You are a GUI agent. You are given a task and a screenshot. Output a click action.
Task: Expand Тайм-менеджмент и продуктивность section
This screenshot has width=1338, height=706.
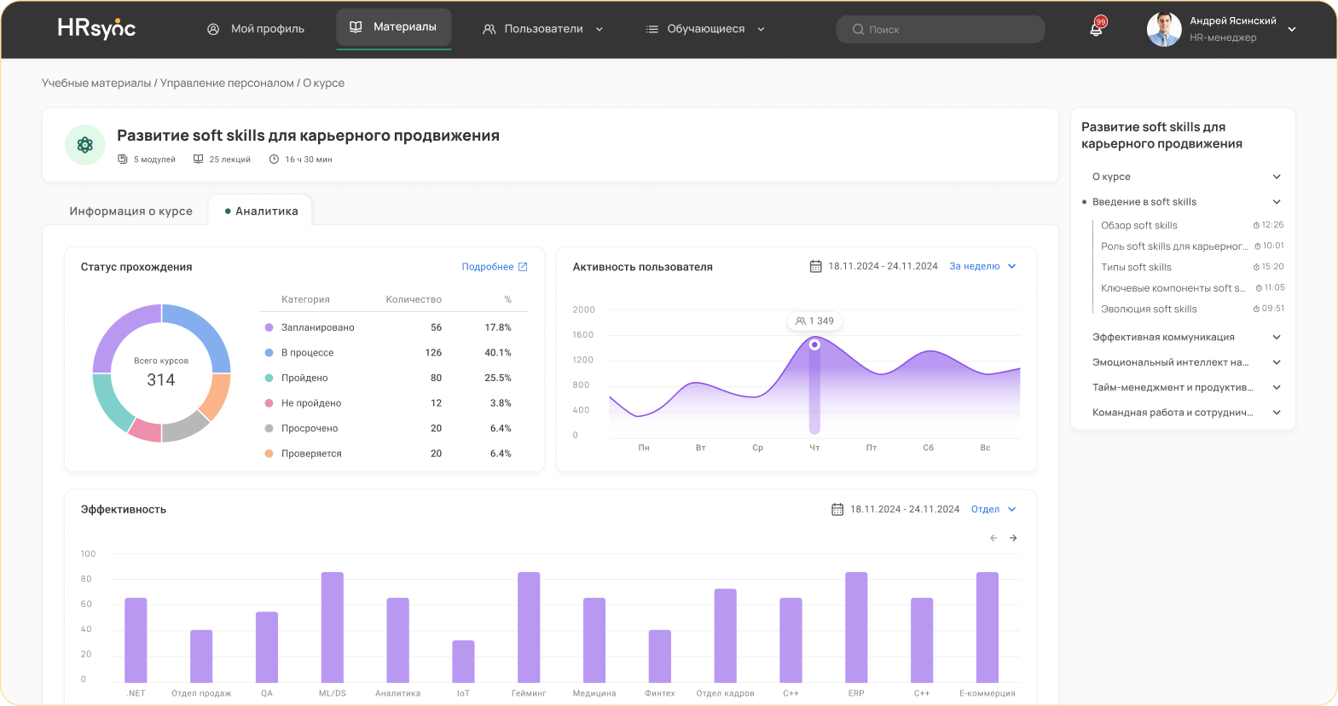pos(1277,387)
